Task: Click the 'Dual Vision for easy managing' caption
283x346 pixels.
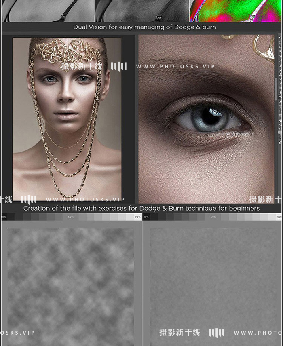Action: (145, 27)
